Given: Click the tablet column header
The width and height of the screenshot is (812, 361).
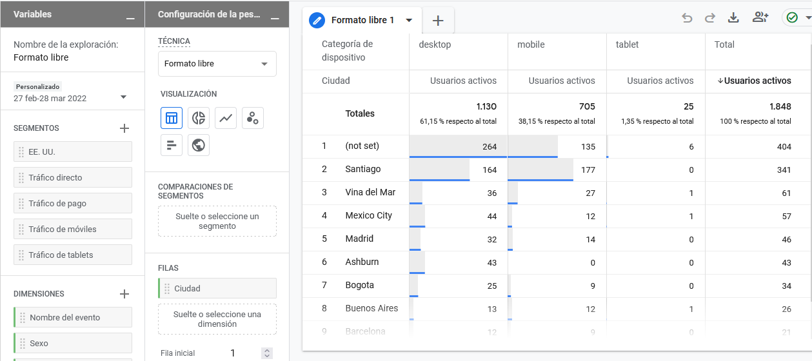Looking at the screenshot, I should 628,44.
